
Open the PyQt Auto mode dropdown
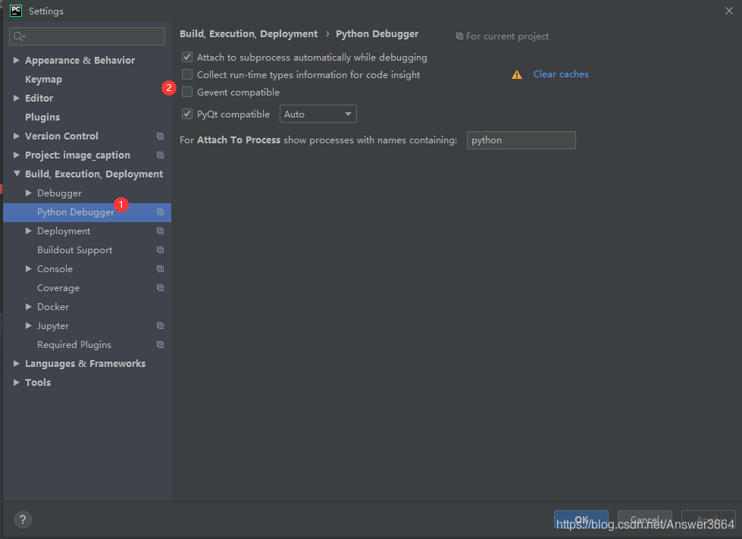click(318, 114)
